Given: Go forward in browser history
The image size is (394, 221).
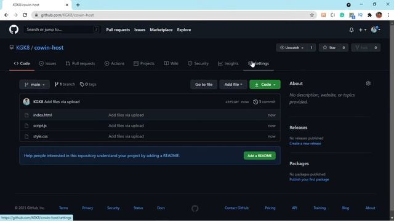Looking at the screenshot, I should [15, 15].
